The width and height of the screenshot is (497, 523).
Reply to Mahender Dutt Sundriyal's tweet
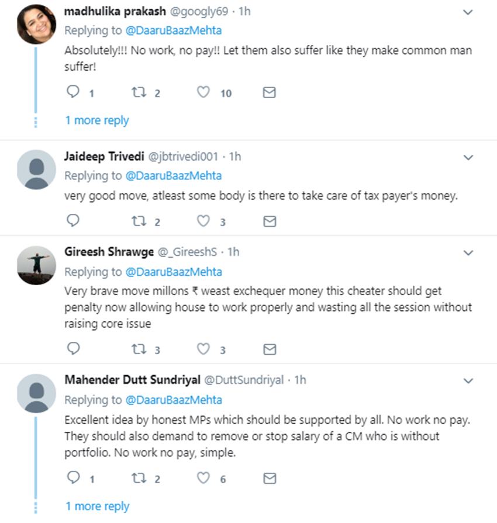pyautogui.click(x=73, y=478)
